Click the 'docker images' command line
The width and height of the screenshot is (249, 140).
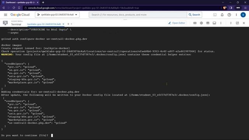(x=11, y=45)
